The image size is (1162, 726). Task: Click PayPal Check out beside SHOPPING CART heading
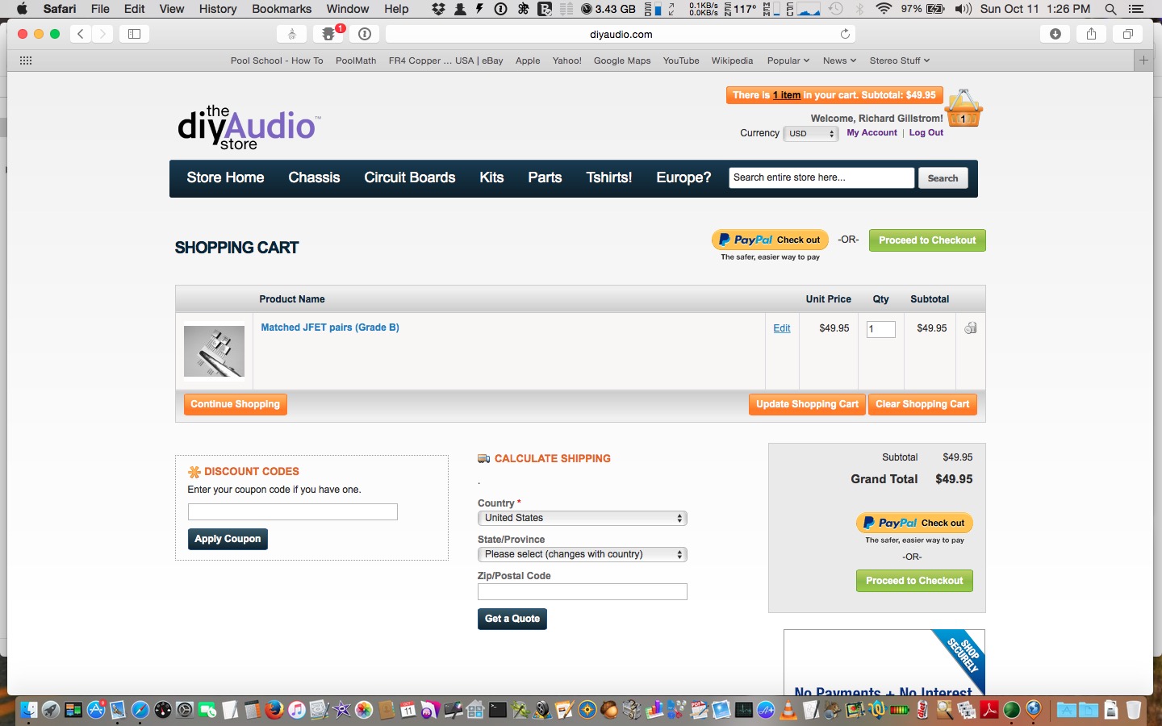coord(770,240)
